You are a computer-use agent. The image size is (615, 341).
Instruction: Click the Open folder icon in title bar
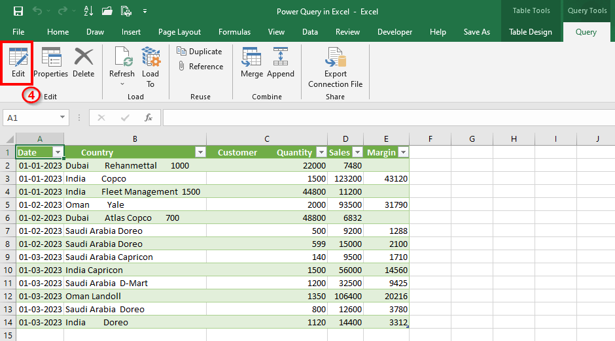(x=107, y=11)
